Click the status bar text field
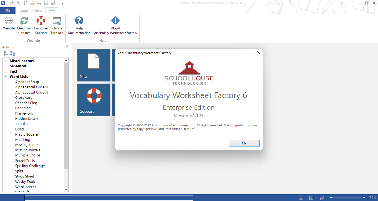 pos(109,198)
